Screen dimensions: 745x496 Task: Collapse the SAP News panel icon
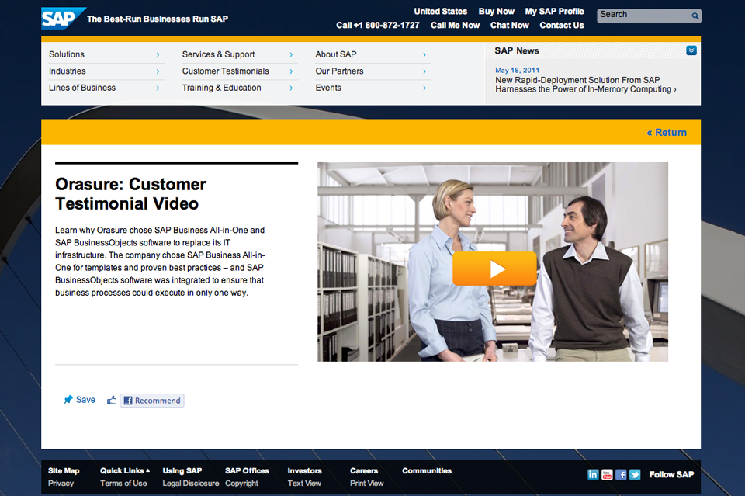(x=691, y=50)
